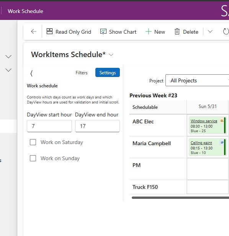Open Read Only Grid view
The height and width of the screenshot is (236, 229).
(69, 32)
